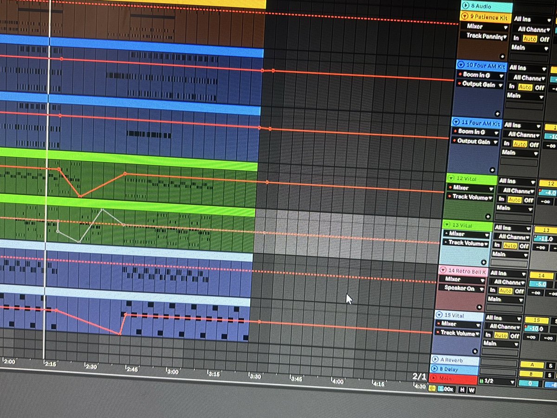Open Track Panning dropdown on 9 Patience Kit

[x=483, y=36]
